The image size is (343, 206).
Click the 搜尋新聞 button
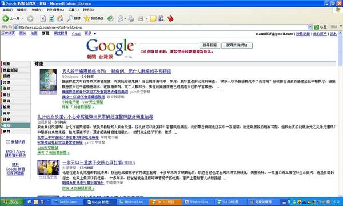210,46
